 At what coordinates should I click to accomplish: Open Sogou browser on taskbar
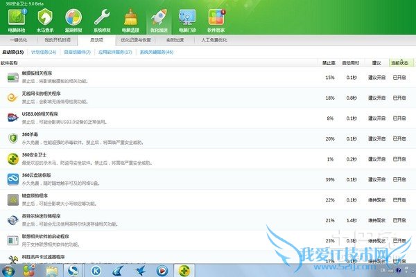pos(73,271)
